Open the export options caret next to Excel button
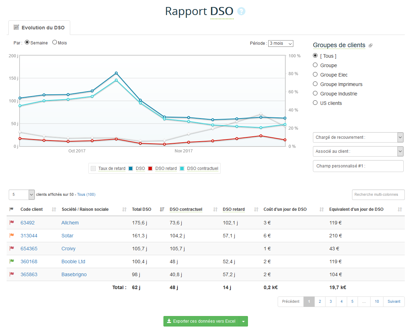 tap(243, 321)
